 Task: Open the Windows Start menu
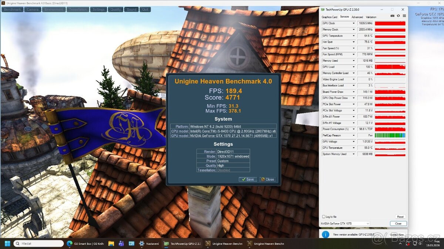point(7,243)
